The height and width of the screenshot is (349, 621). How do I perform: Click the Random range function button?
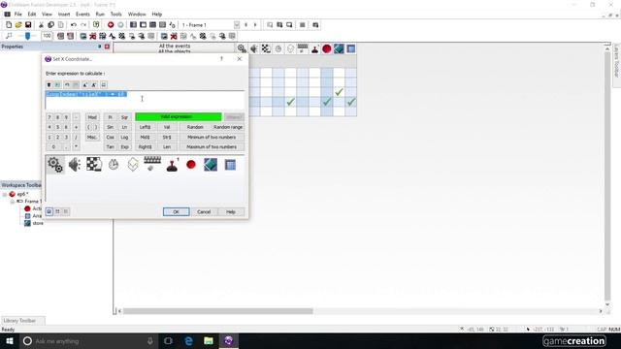tap(228, 127)
